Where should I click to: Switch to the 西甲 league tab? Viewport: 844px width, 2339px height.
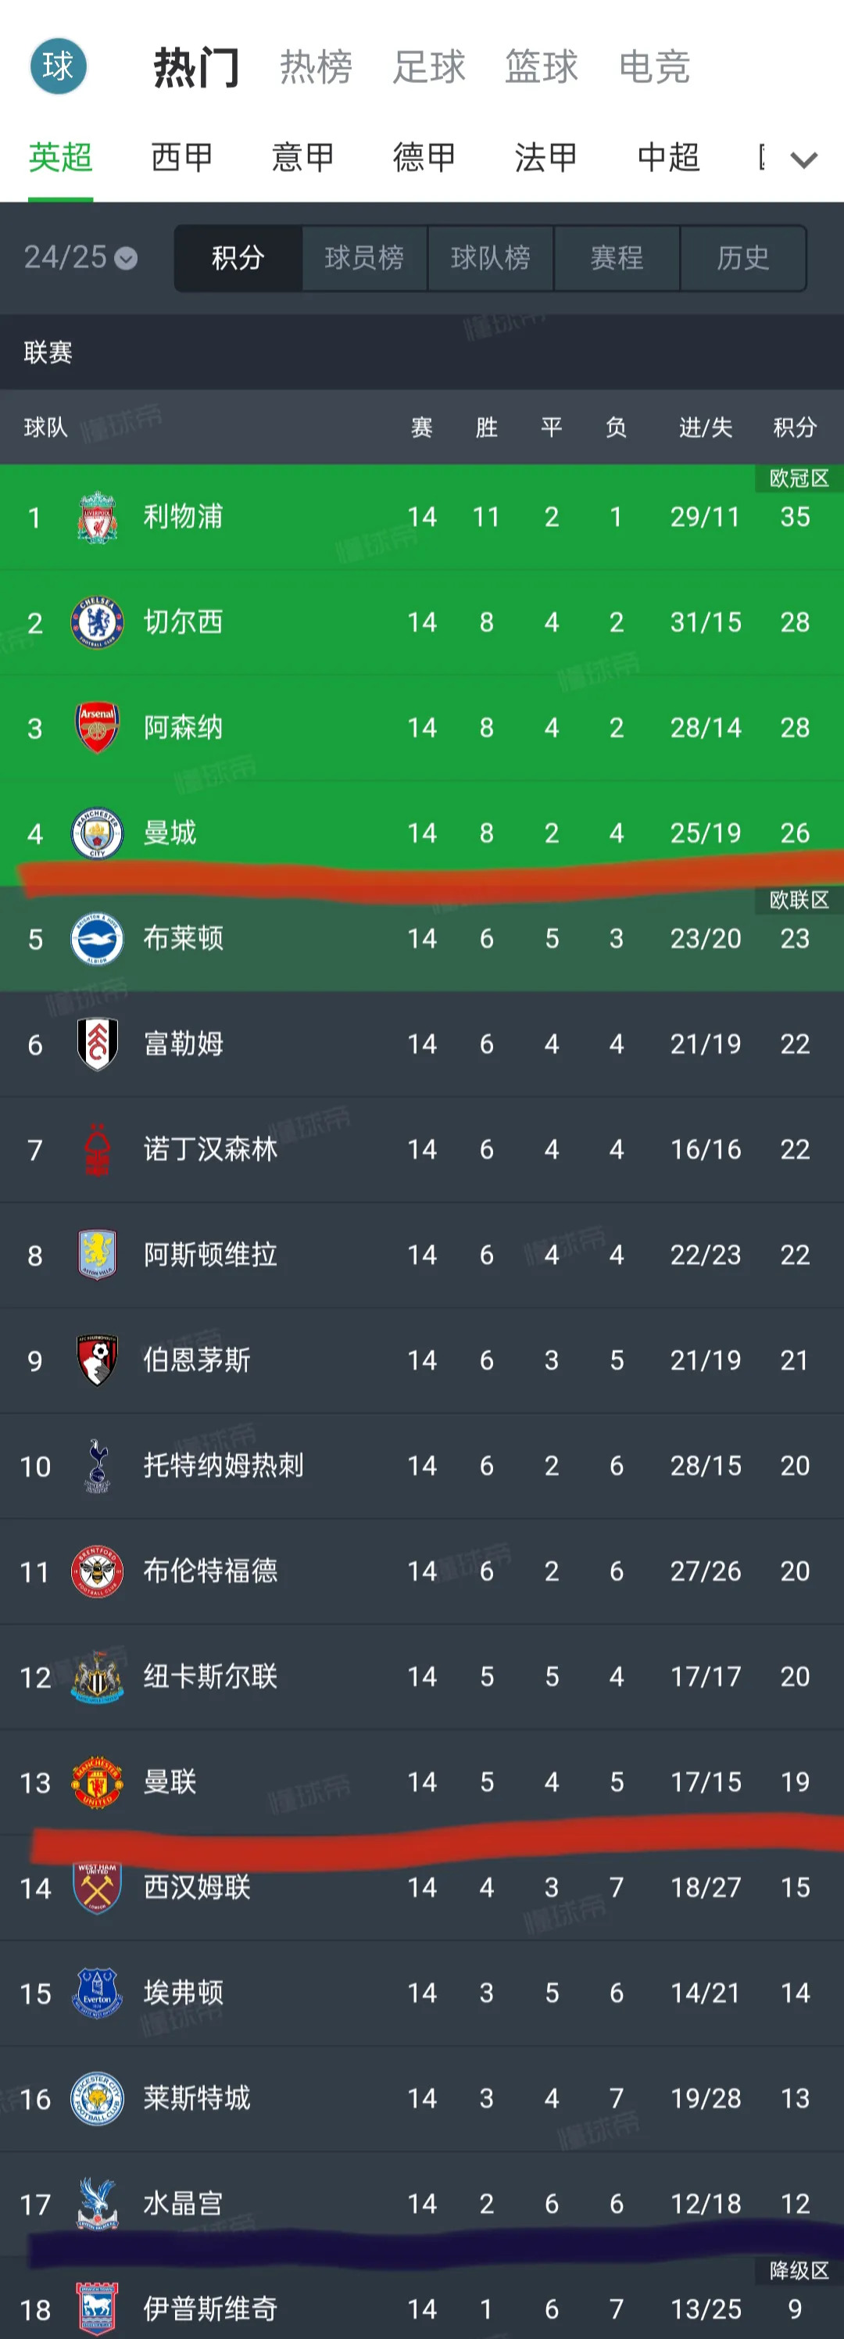click(181, 158)
